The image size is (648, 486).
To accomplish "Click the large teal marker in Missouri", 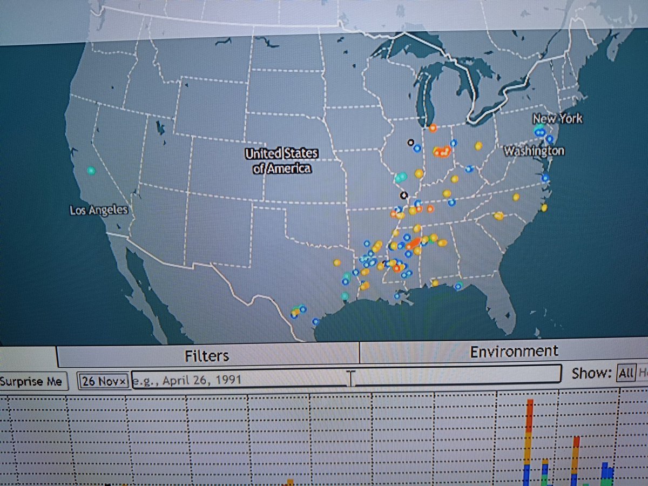I will [x=401, y=177].
